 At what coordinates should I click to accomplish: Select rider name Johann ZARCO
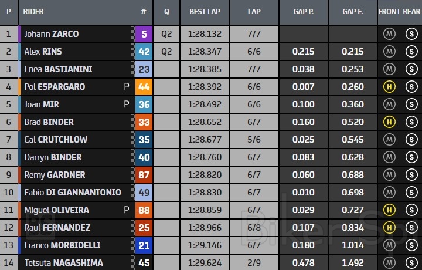click(x=52, y=34)
